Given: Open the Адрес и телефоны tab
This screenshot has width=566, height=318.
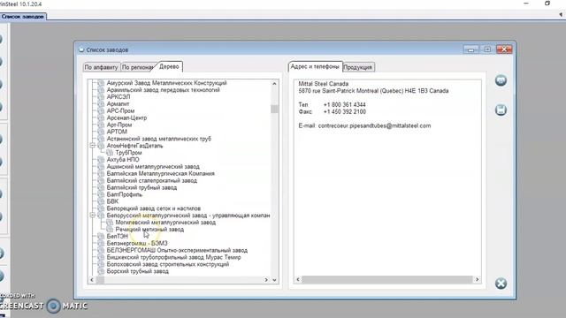Looking at the screenshot, I should (x=315, y=67).
